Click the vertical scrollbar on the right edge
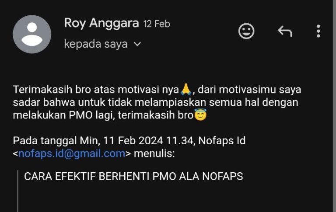Image resolution: width=336 pixels, height=212 pixels. pyautogui.click(x=334, y=106)
